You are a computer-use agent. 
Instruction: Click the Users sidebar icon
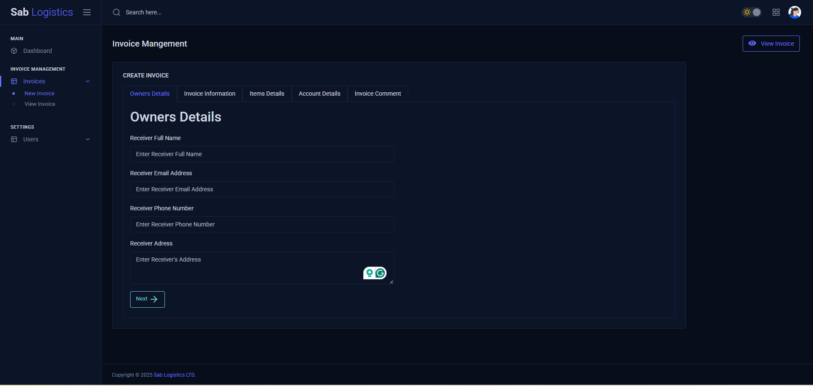(x=14, y=139)
